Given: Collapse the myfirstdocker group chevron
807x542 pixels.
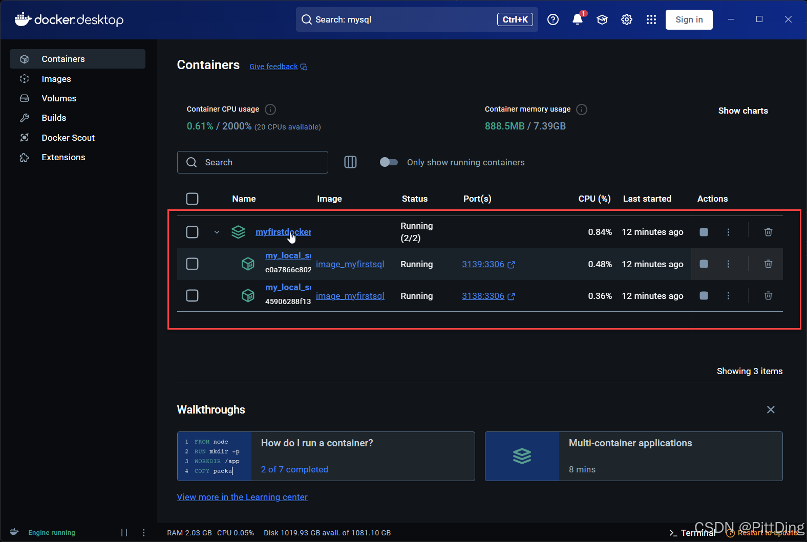Looking at the screenshot, I should pos(217,232).
